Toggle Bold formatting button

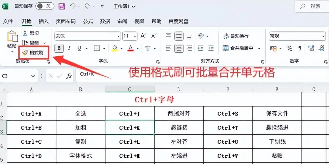click(x=59, y=48)
